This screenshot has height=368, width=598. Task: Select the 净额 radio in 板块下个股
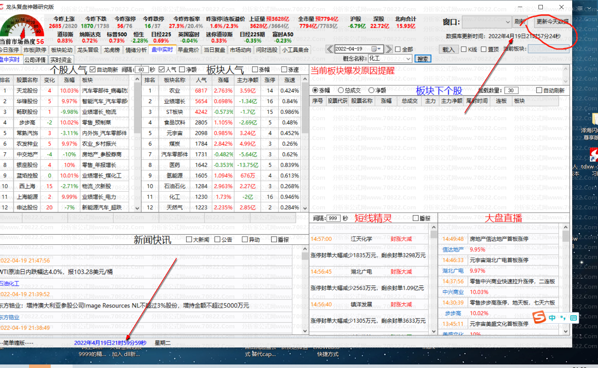(371, 90)
